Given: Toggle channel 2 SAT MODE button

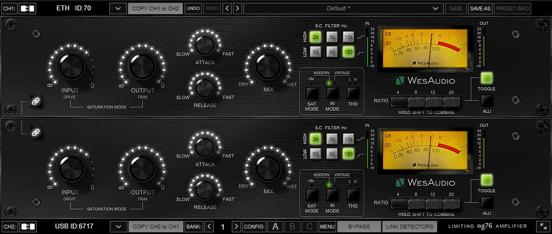Looking at the screenshot, I should (312, 195).
